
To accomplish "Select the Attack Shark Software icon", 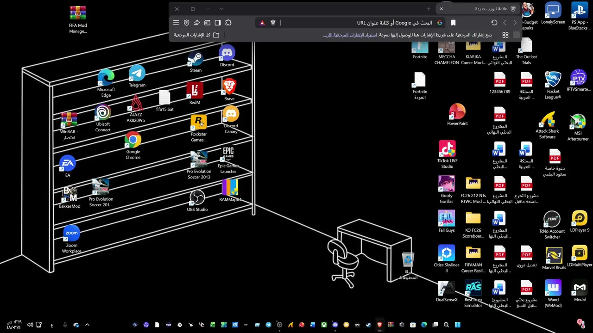I will click(x=547, y=125).
